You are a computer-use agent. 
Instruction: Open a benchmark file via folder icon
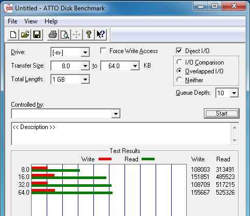pos(25,34)
